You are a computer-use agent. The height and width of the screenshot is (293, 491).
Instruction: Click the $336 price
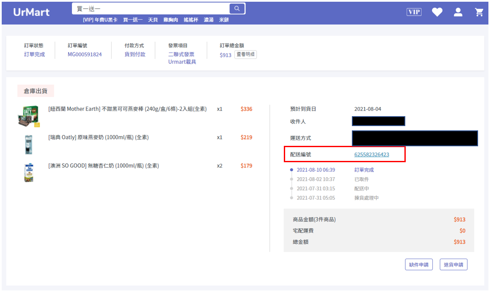click(x=246, y=109)
